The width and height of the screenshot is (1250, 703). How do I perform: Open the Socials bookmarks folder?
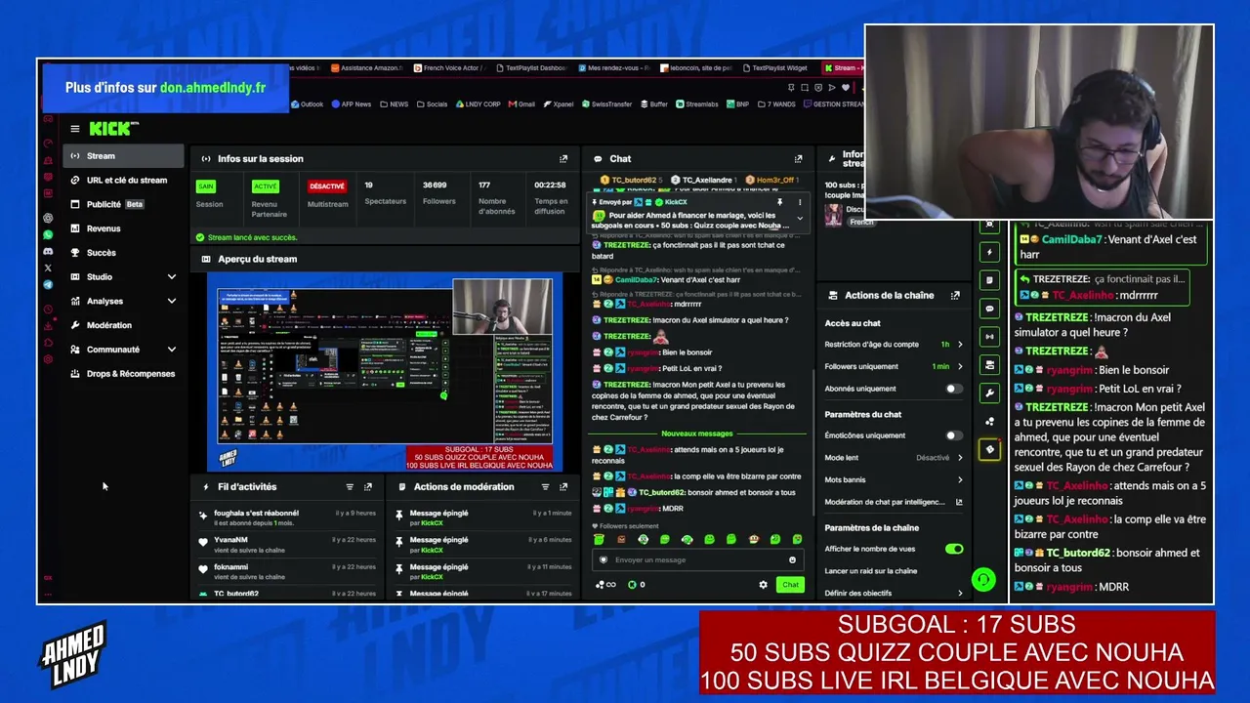coord(432,104)
